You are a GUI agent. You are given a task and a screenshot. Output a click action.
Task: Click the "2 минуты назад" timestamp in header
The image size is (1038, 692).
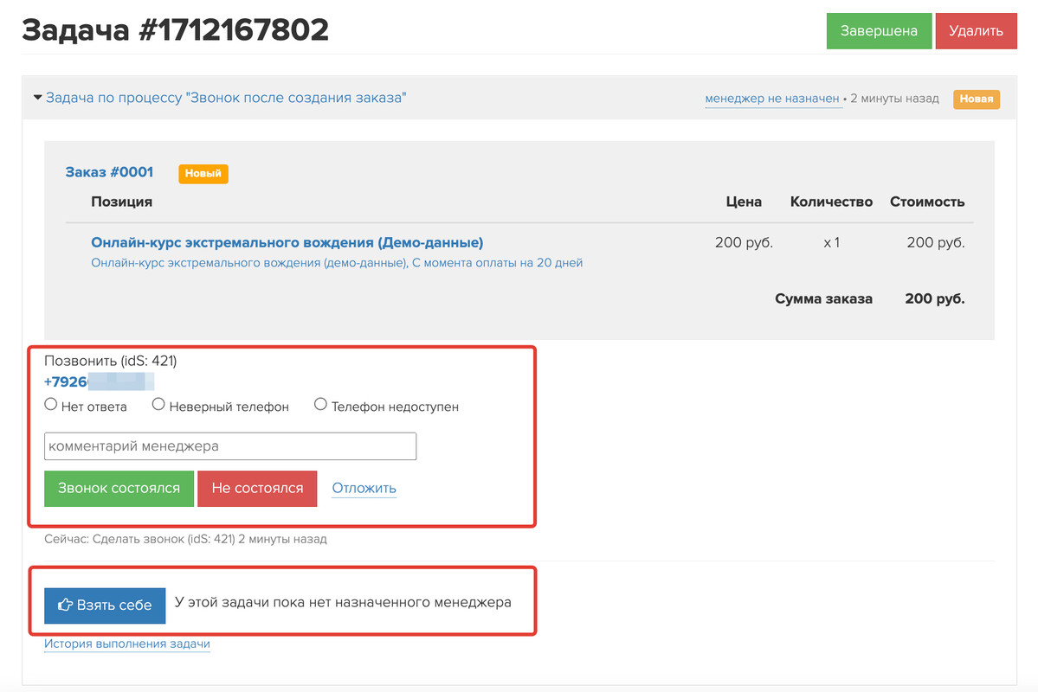pos(894,99)
